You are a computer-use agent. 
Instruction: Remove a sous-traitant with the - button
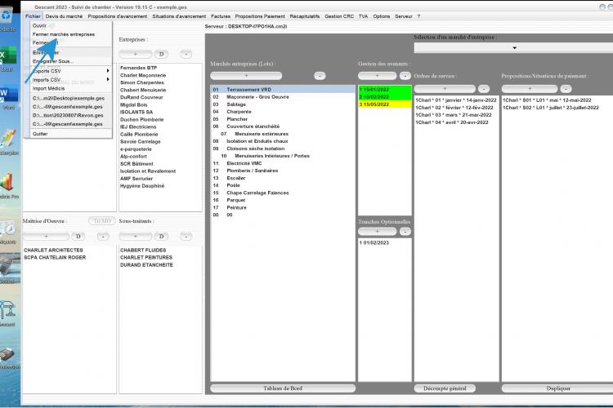(186, 237)
